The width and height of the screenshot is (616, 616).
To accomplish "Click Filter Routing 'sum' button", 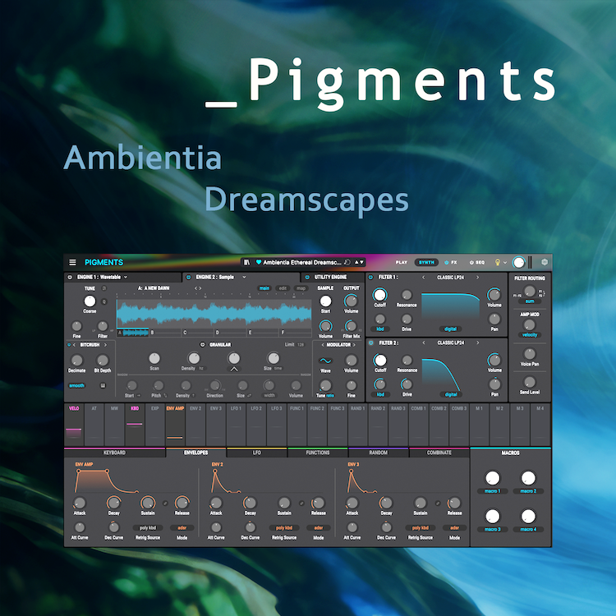I will [x=530, y=301].
